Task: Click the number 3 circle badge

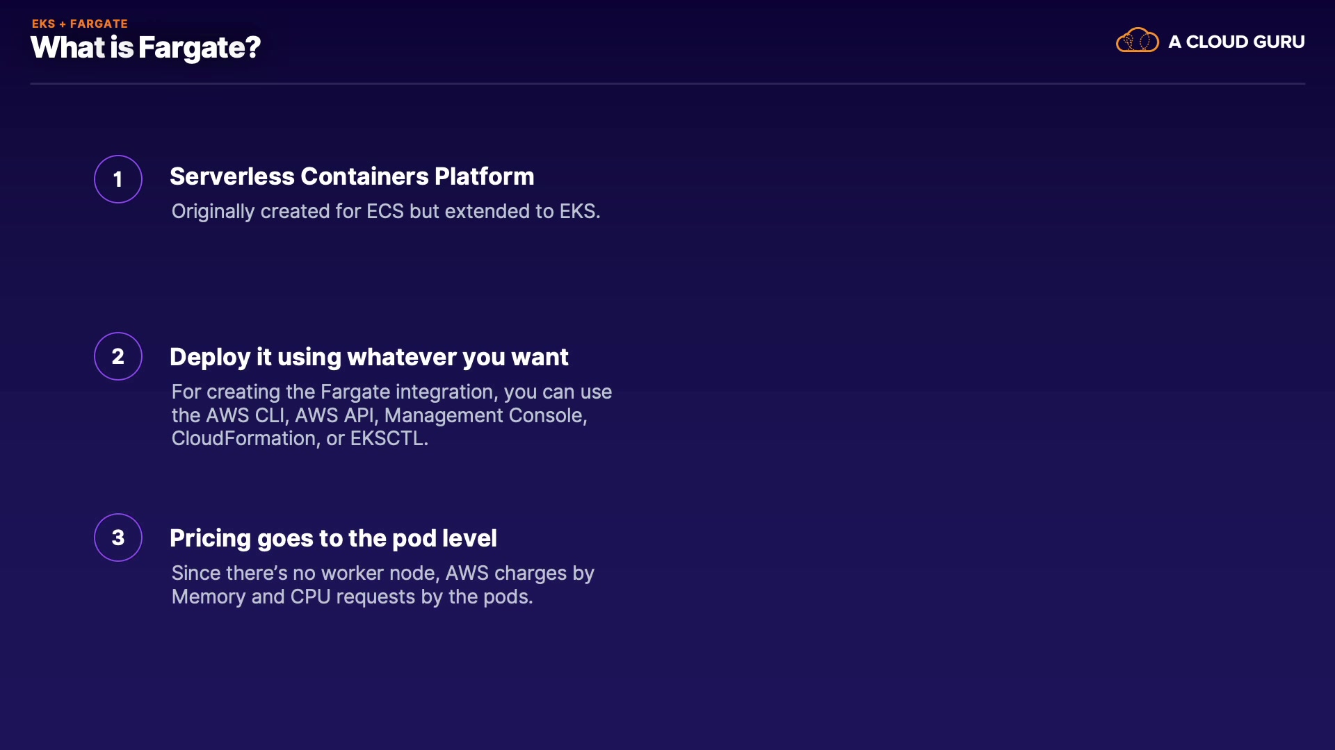Action: coord(118,537)
